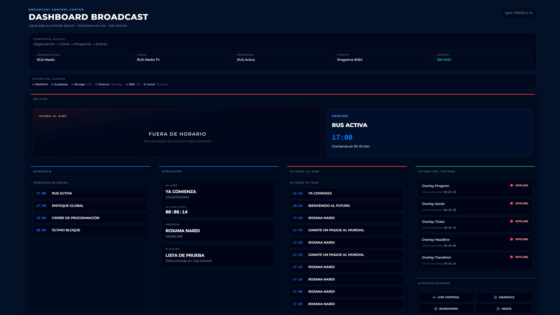Click the DASHBOARD BROADCAST title

(88, 17)
